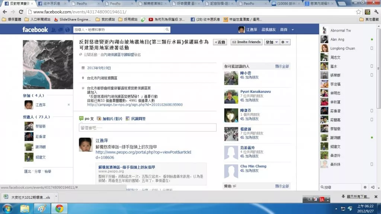Select 加相片/影片 option
Viewport: 381px width, 214px height.
[x=110, y=119]
